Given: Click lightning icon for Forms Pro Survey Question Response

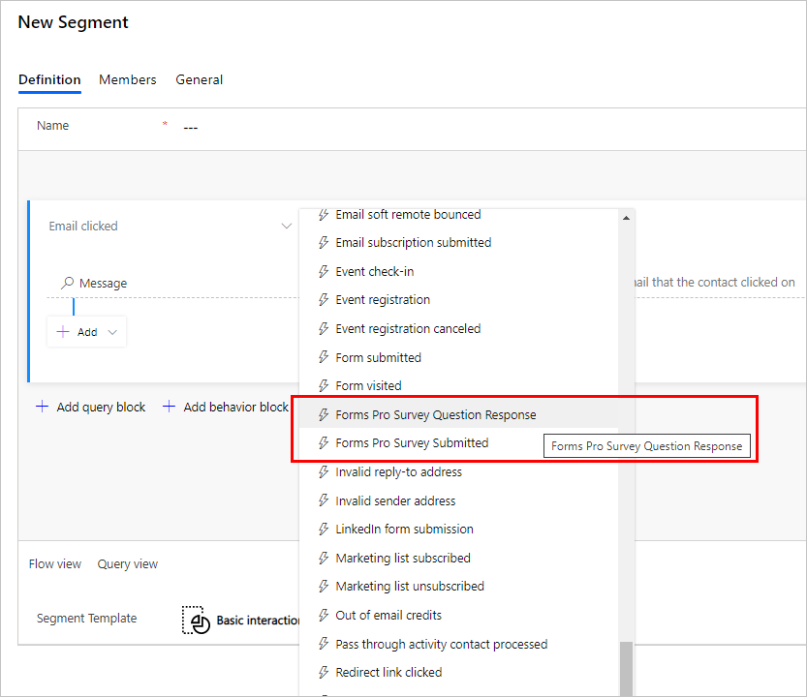Looking at the screenshot, I should point(324,414).
